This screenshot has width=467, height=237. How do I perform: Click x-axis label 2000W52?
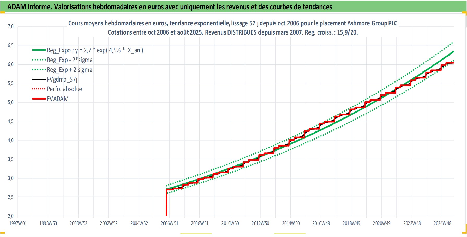[79, 223]
